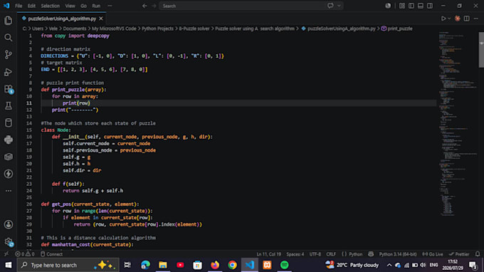Close the puzzleSolverUsingA_algorithm.py tab
This screenshot has width=484, height=272.
coord(101,19)
